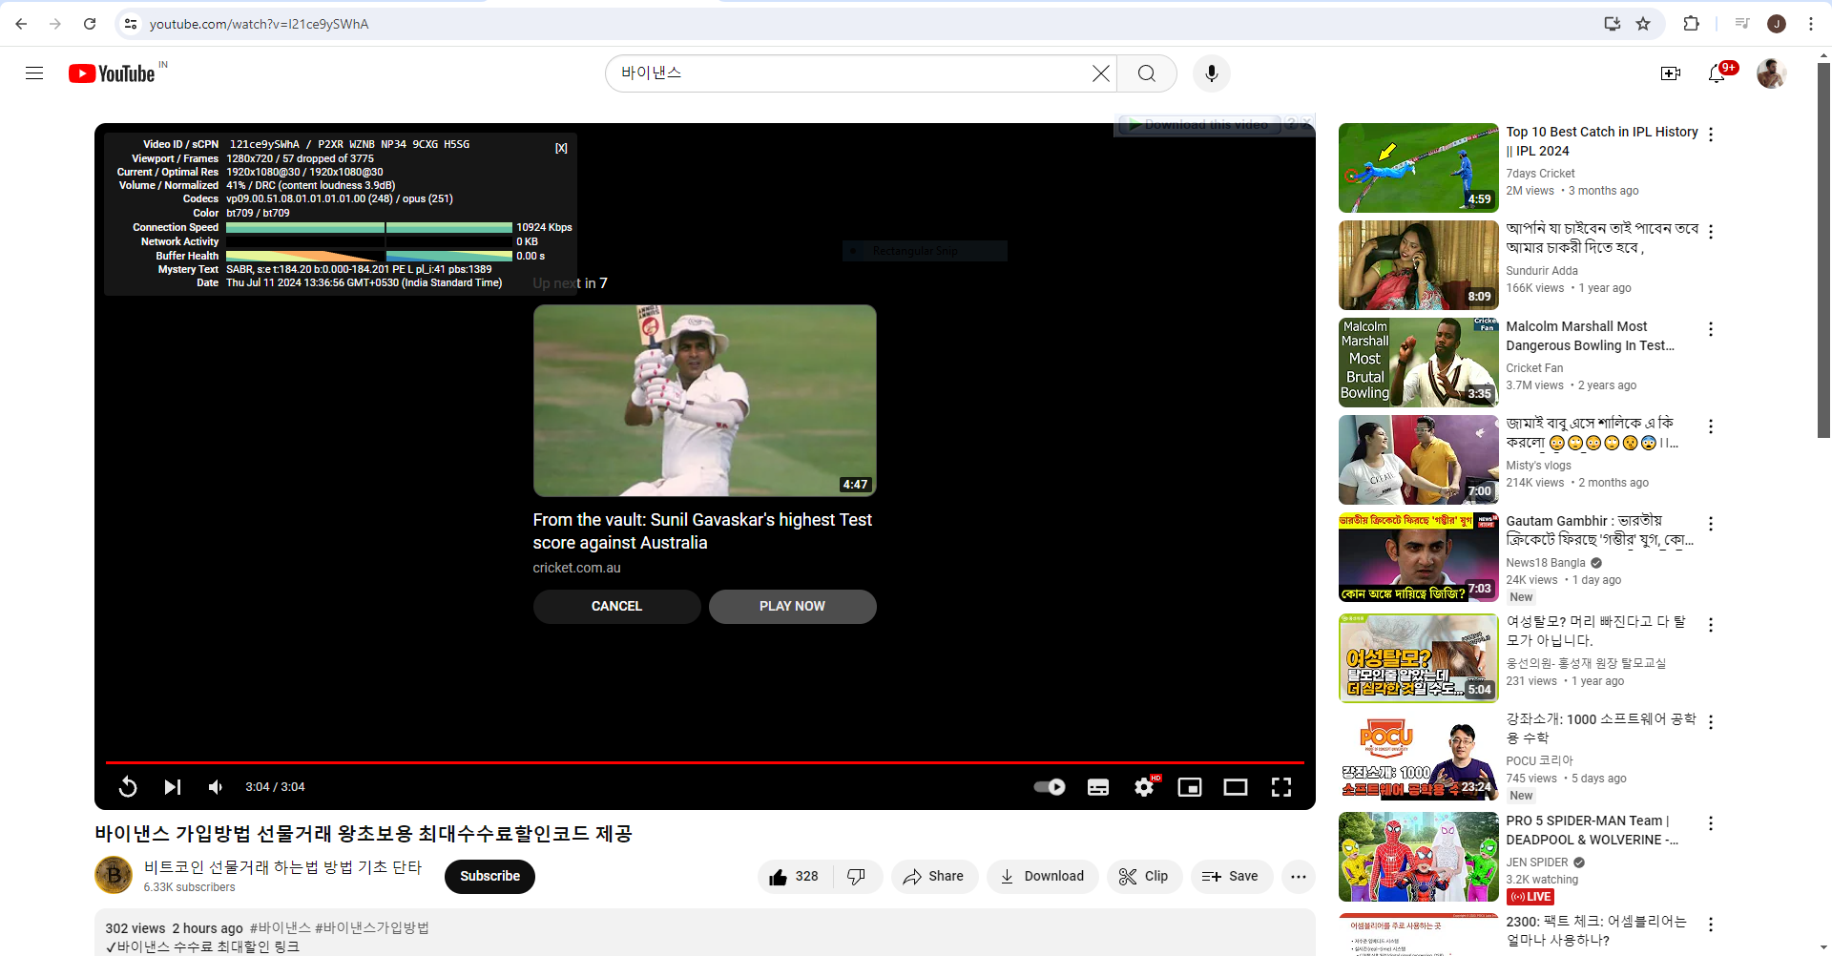Open options for Sundurir Adda video
Screen dimensions: 1832x956
1711,232
